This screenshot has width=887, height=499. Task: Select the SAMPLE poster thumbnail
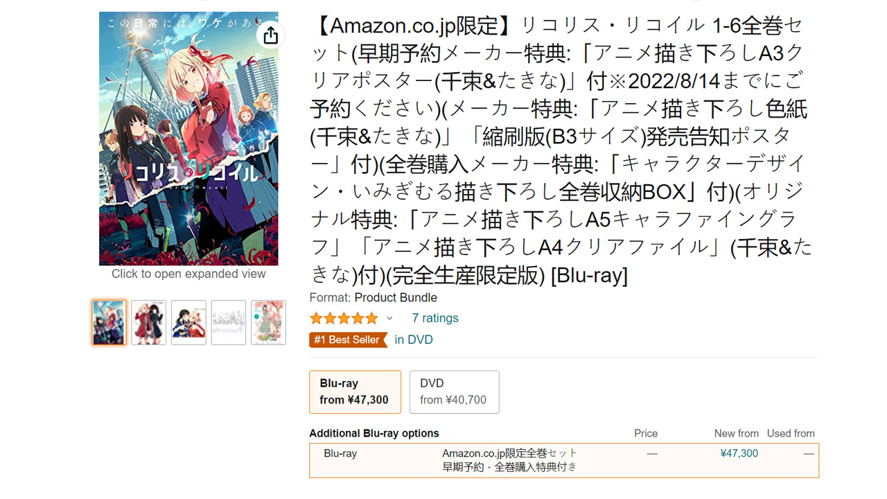[x=228, y=322]
